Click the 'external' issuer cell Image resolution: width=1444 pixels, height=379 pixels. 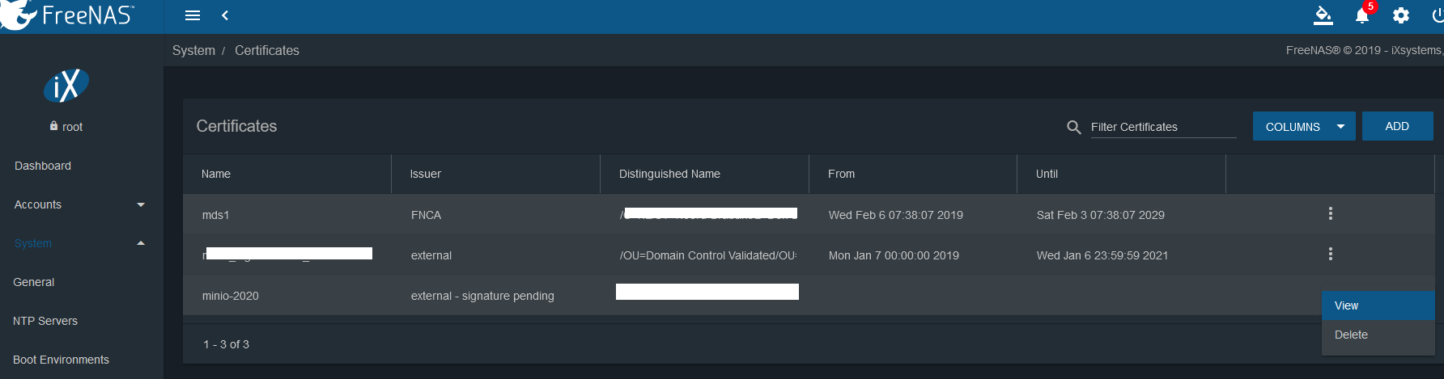(x=431, y=255)
